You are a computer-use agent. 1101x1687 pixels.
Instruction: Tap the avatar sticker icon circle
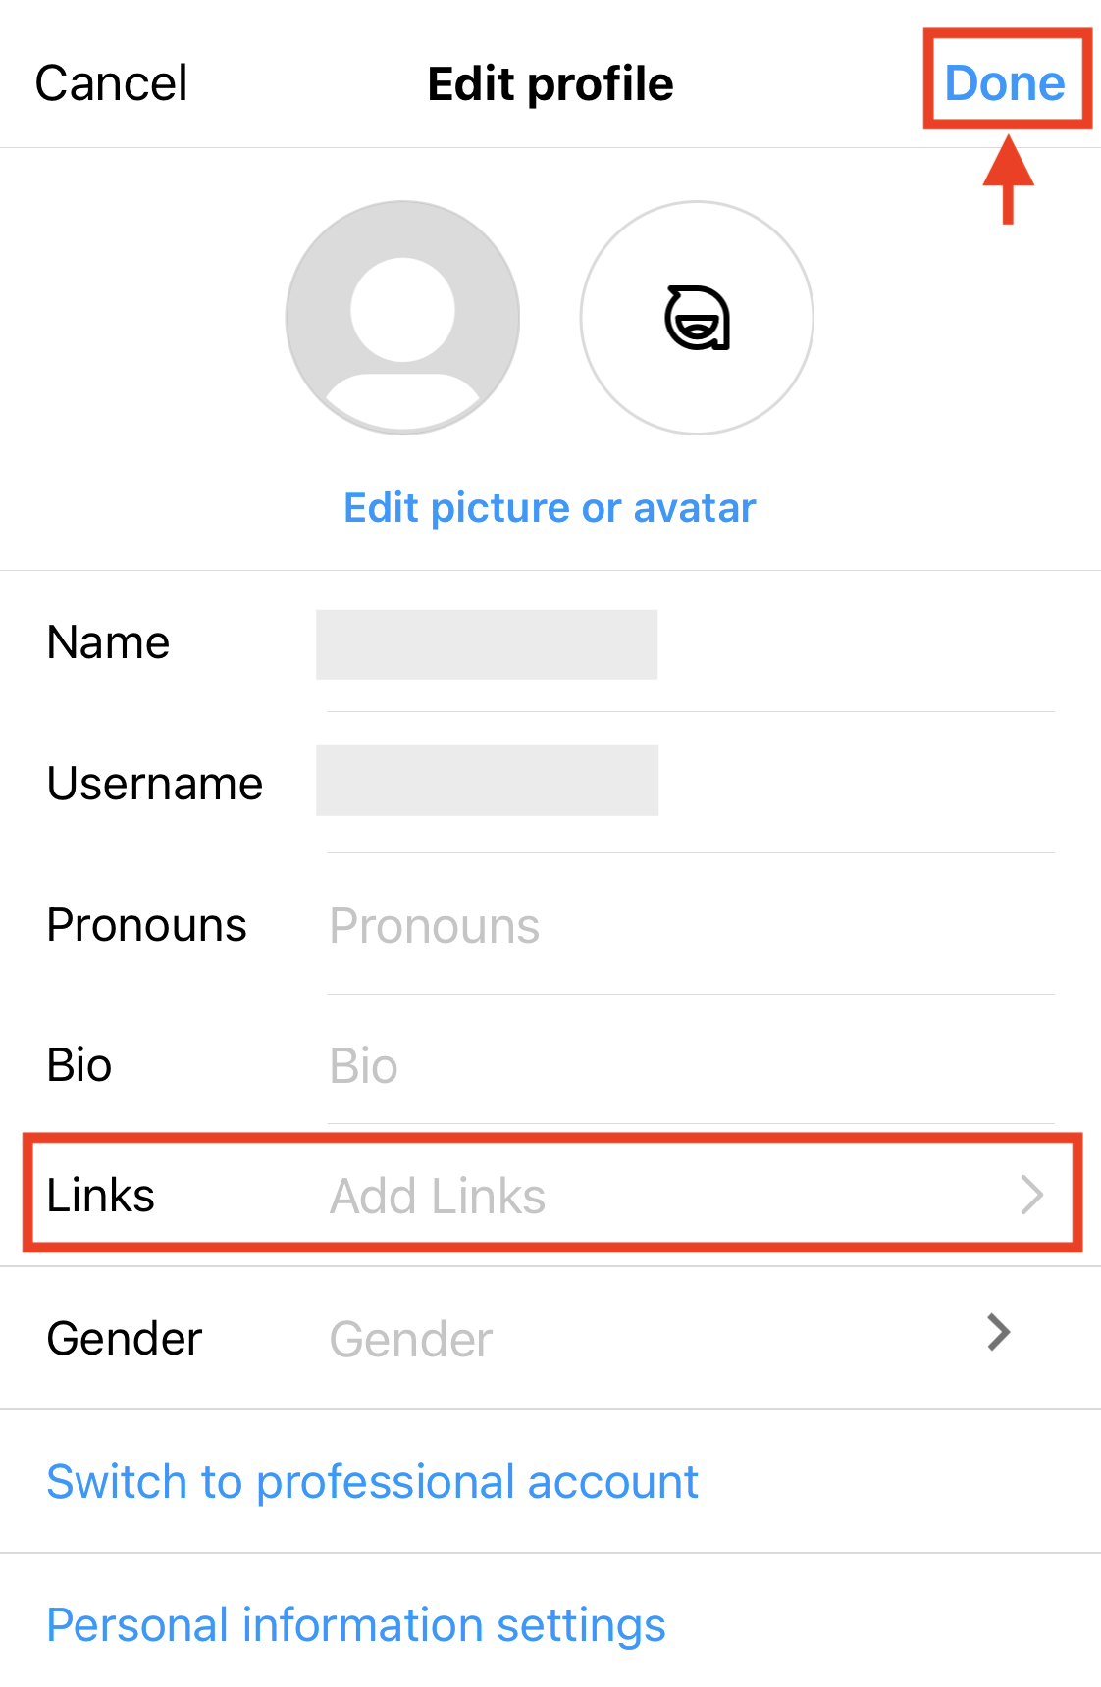697,318
